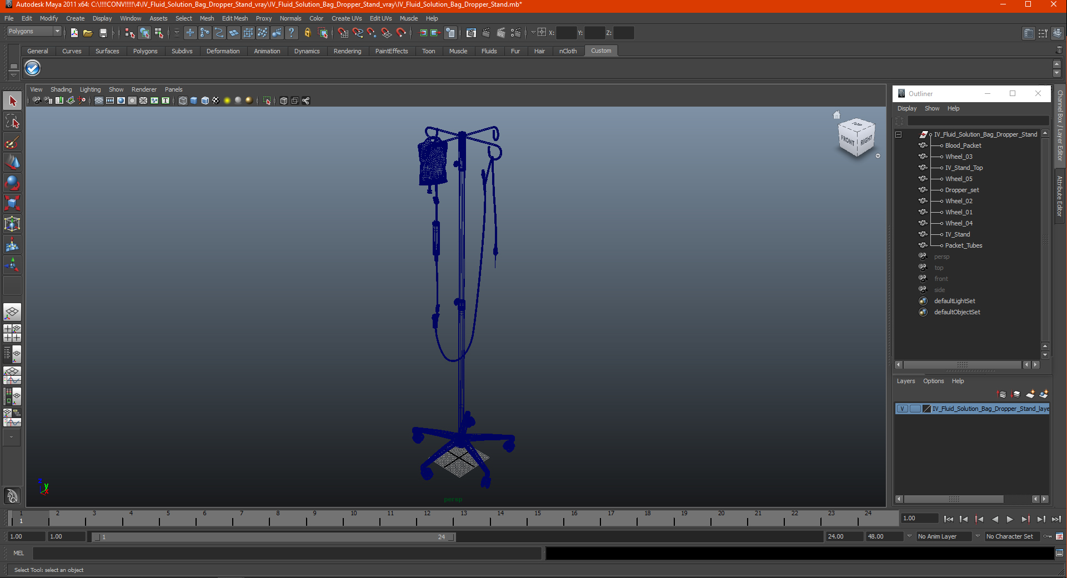Switch to single perspective view layout
Screen dimensions: 1067x578
12,313
